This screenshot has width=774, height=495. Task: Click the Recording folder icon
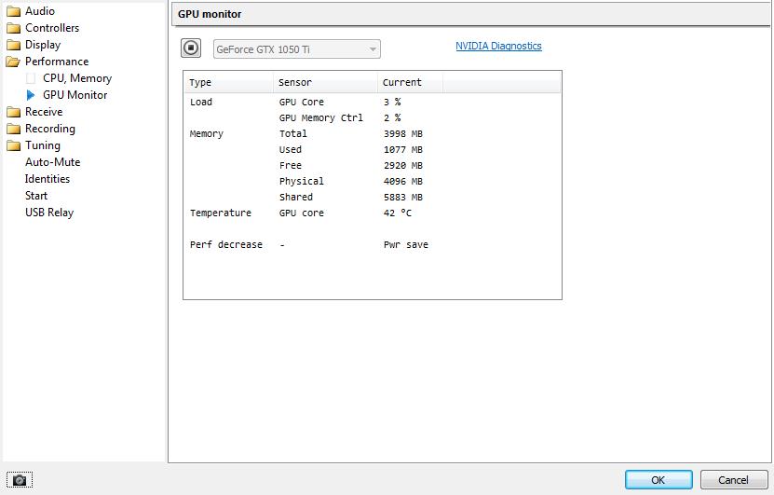13,129
